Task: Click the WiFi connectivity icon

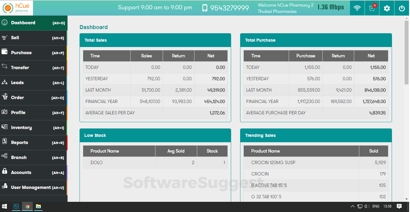Action: click(357, 8)
